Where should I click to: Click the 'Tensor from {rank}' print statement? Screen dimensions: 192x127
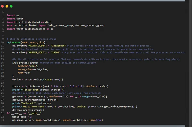[38, 90]
